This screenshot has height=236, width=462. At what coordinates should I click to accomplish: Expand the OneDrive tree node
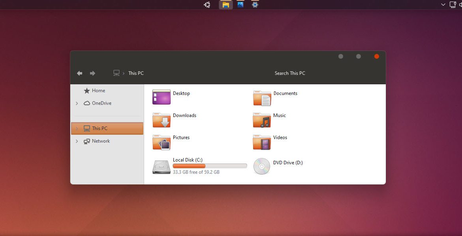(77, 103)
